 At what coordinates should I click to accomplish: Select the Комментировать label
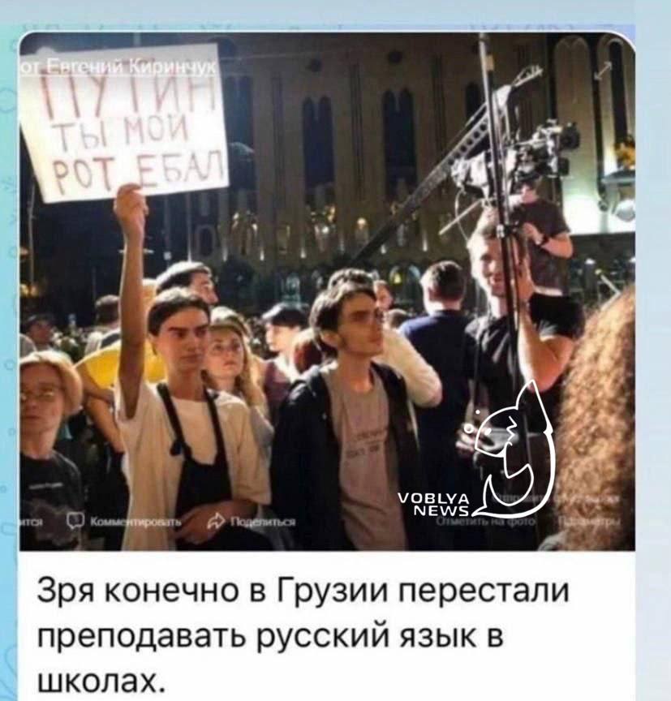(x=136, y=522)
